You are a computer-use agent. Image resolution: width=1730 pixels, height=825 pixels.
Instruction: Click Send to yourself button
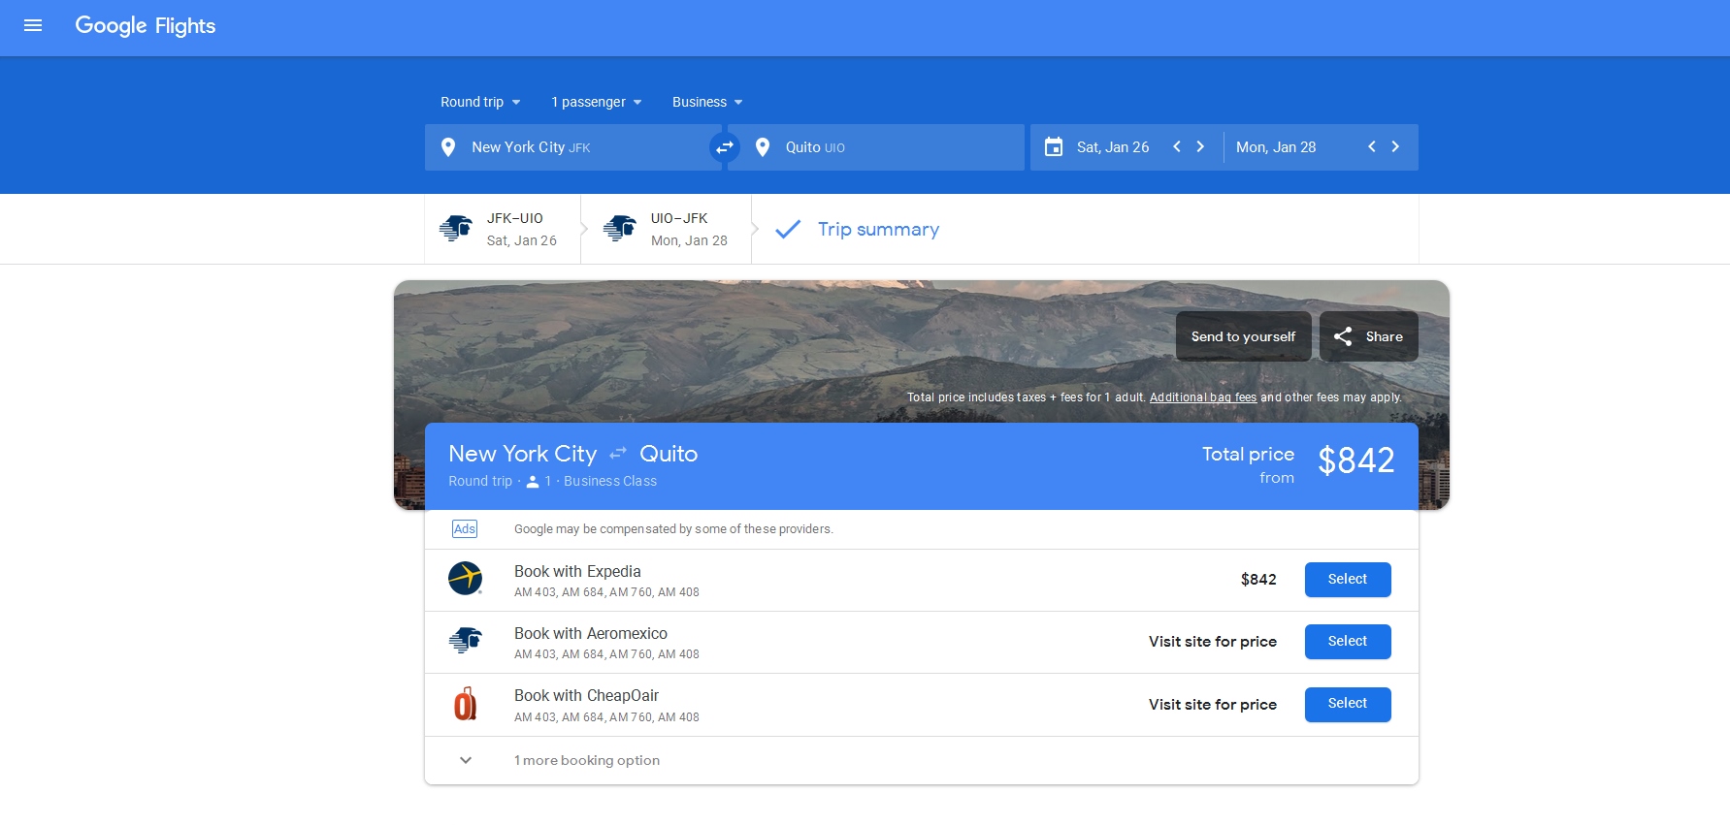pos(1244,336)
